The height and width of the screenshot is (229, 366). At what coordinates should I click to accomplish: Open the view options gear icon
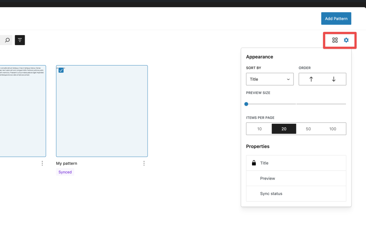(346, 40)
